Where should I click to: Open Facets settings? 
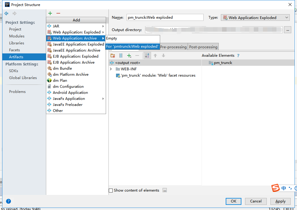[x=15, y=50]
